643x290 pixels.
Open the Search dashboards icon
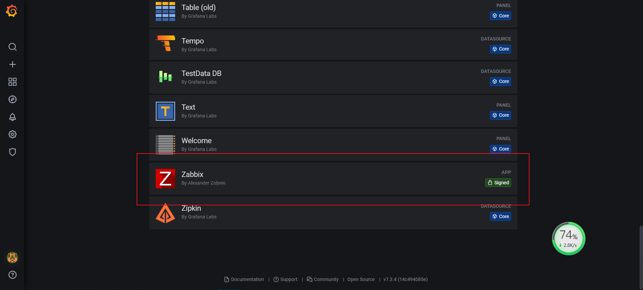tap(12, 47)
